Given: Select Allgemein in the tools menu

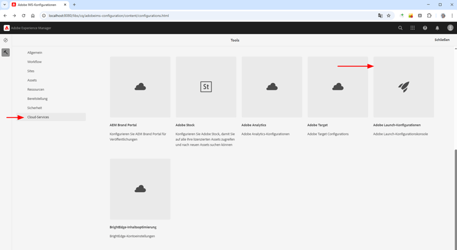Looking at the screenshot, I should 35,52.
